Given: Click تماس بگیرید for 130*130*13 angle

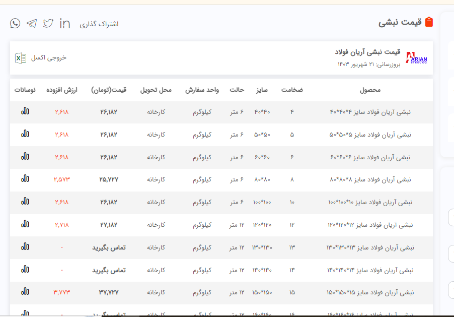Looking at the screenshot, I should 109,247.
